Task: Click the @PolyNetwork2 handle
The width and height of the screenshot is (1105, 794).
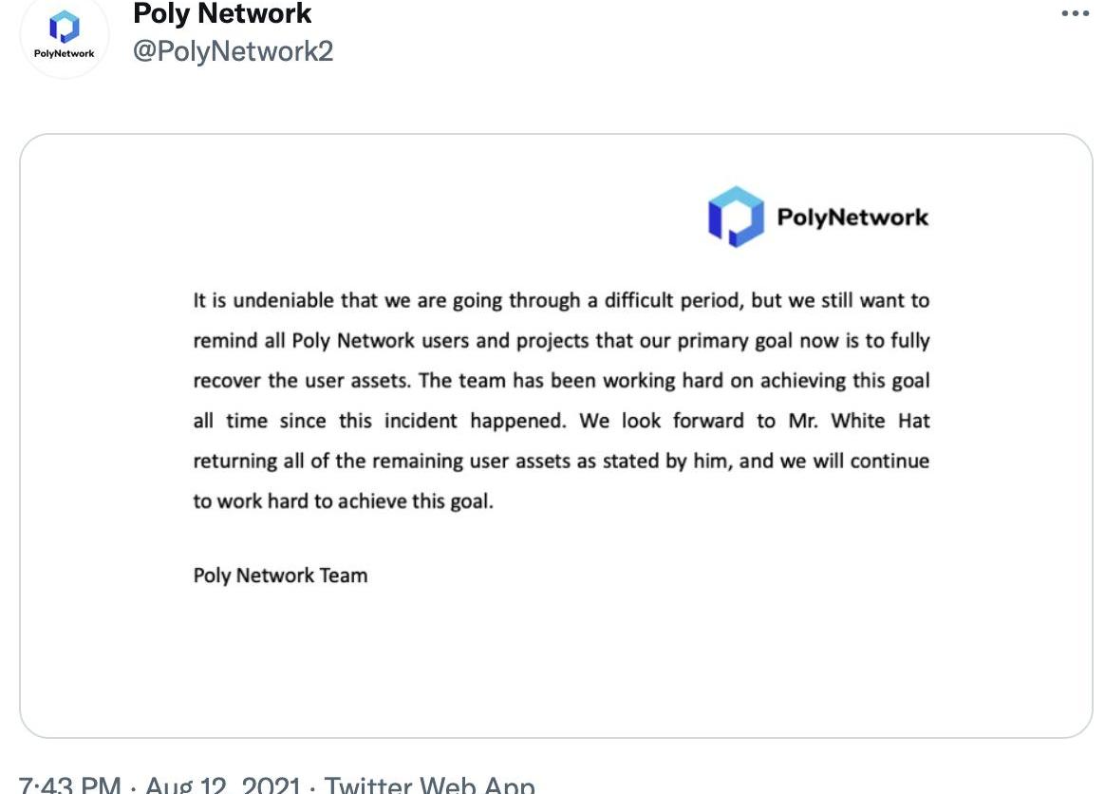Action: click(233, 50)
